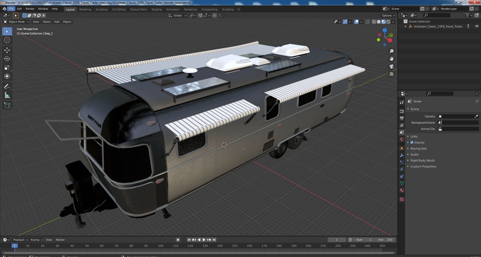Open the Texture properties checker tab
The height and width of the screenshot is (257, 481).
click(402, 199)
